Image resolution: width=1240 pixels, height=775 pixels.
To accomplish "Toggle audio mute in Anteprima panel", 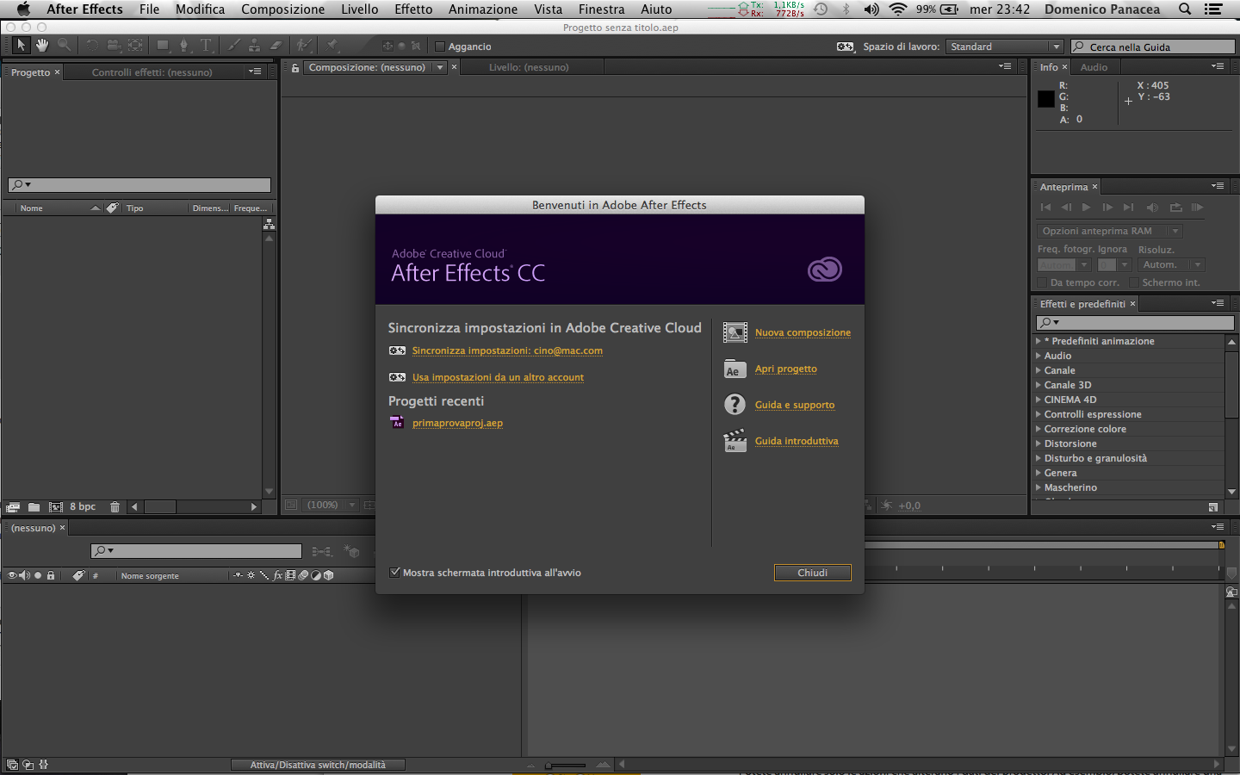I will (x=1152, y=208).
